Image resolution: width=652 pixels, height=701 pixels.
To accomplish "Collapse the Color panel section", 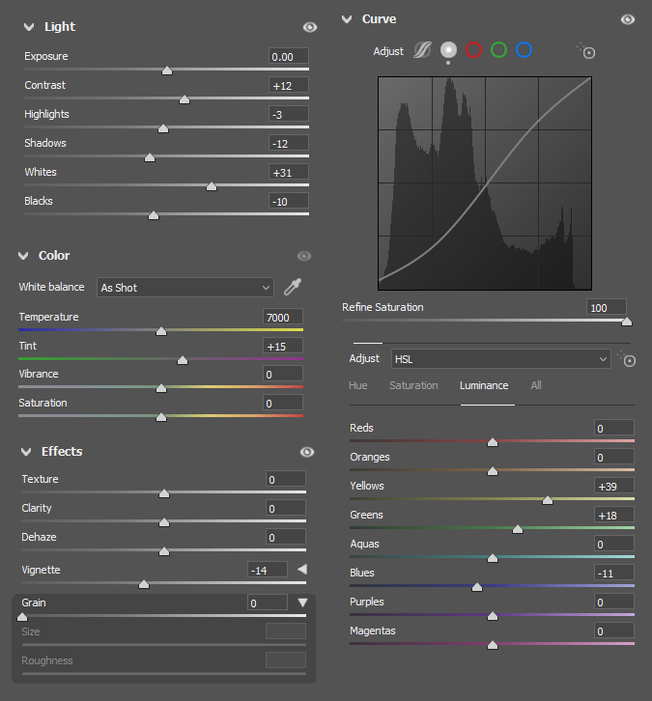I will click(25, 256).
